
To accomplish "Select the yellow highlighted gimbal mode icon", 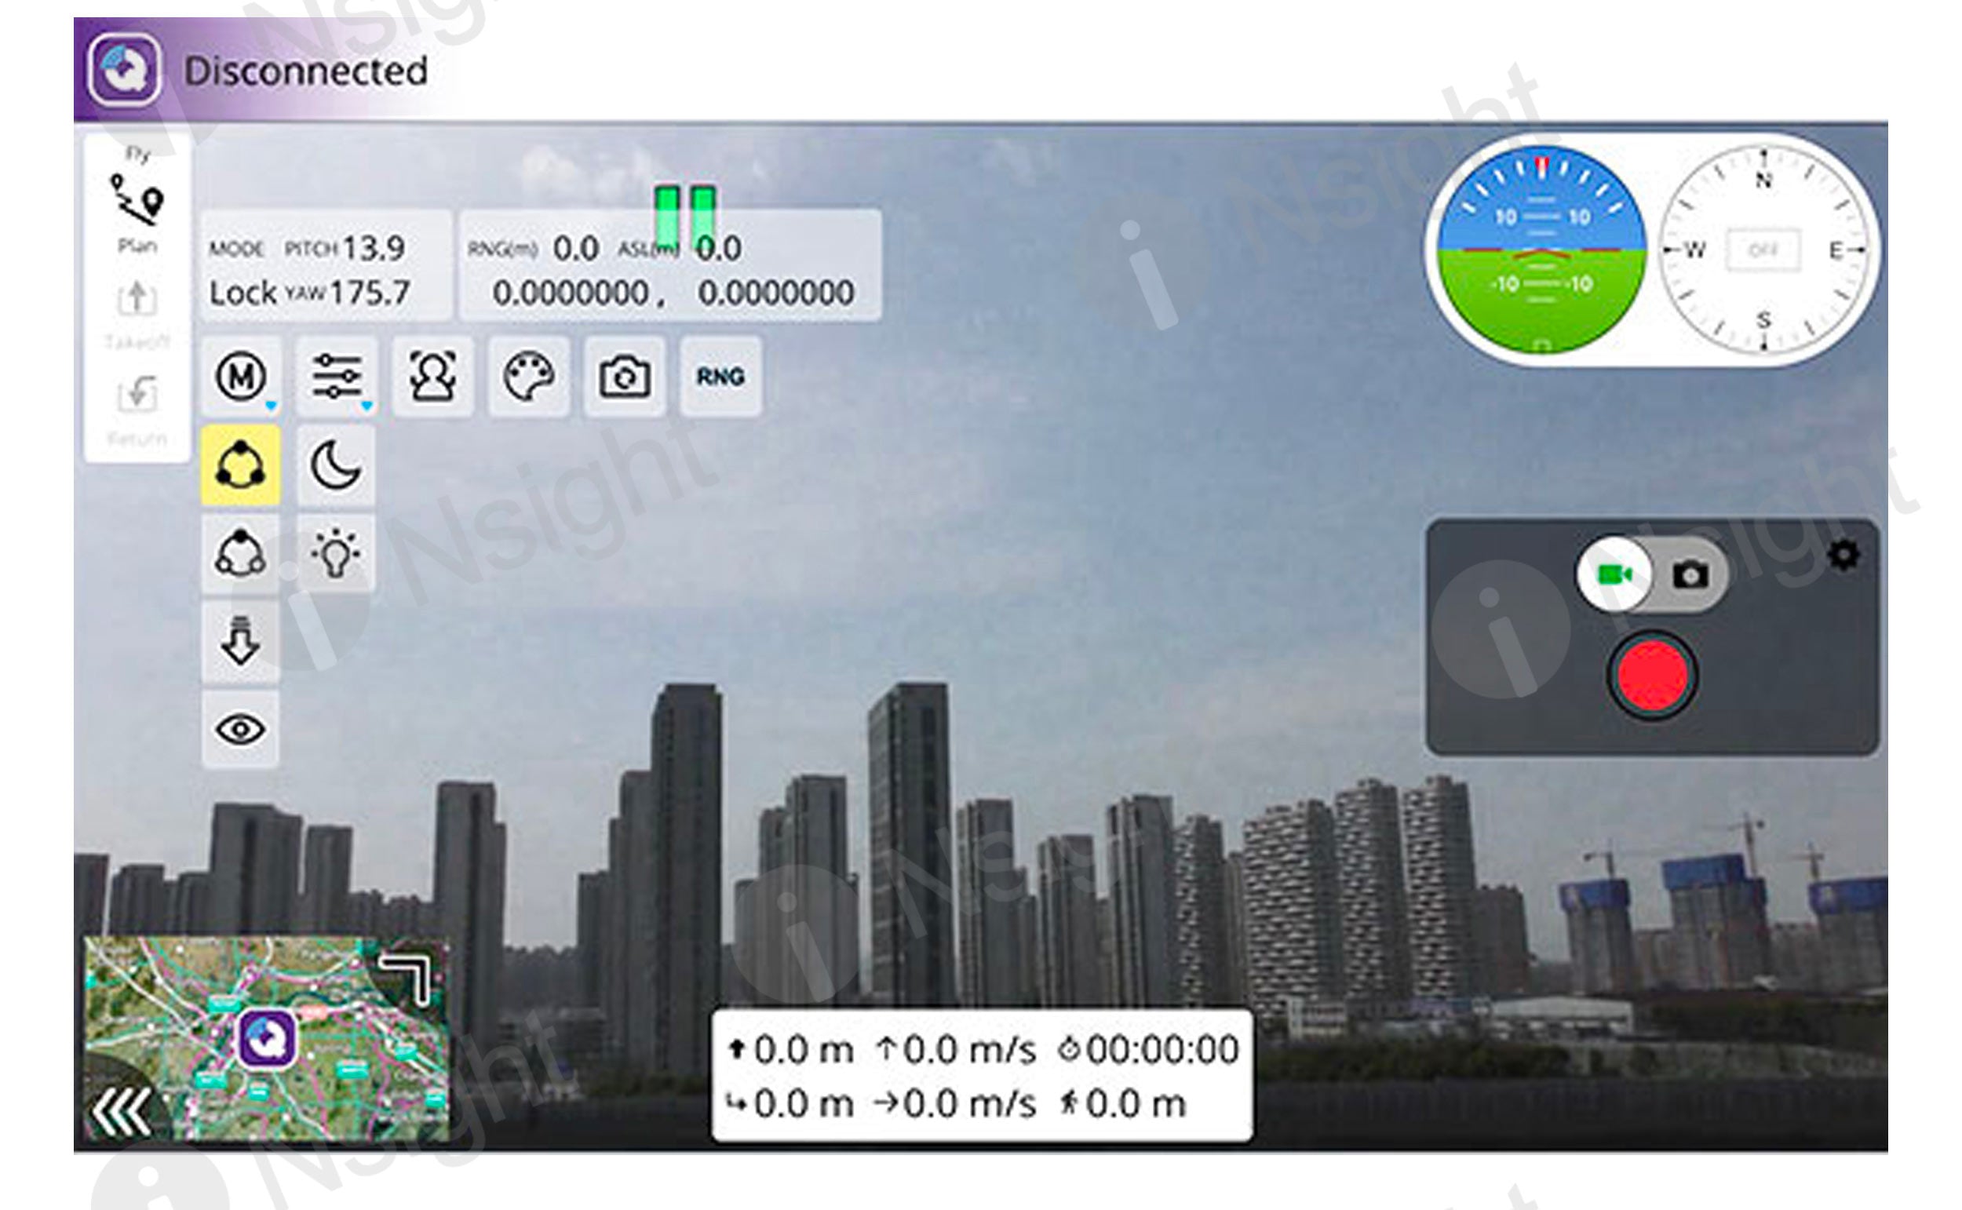I will click(x=241, y=466).
